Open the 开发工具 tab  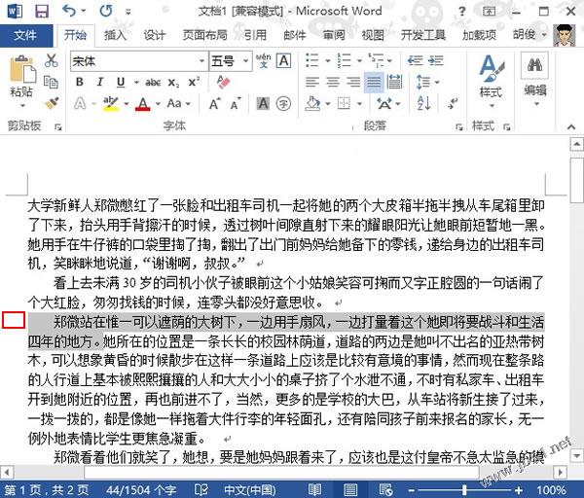pyautogui.click(x=423, y=35)
